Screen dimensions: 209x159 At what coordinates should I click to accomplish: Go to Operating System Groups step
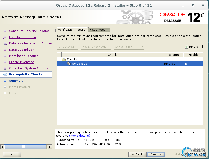click(x=28, y=68)
